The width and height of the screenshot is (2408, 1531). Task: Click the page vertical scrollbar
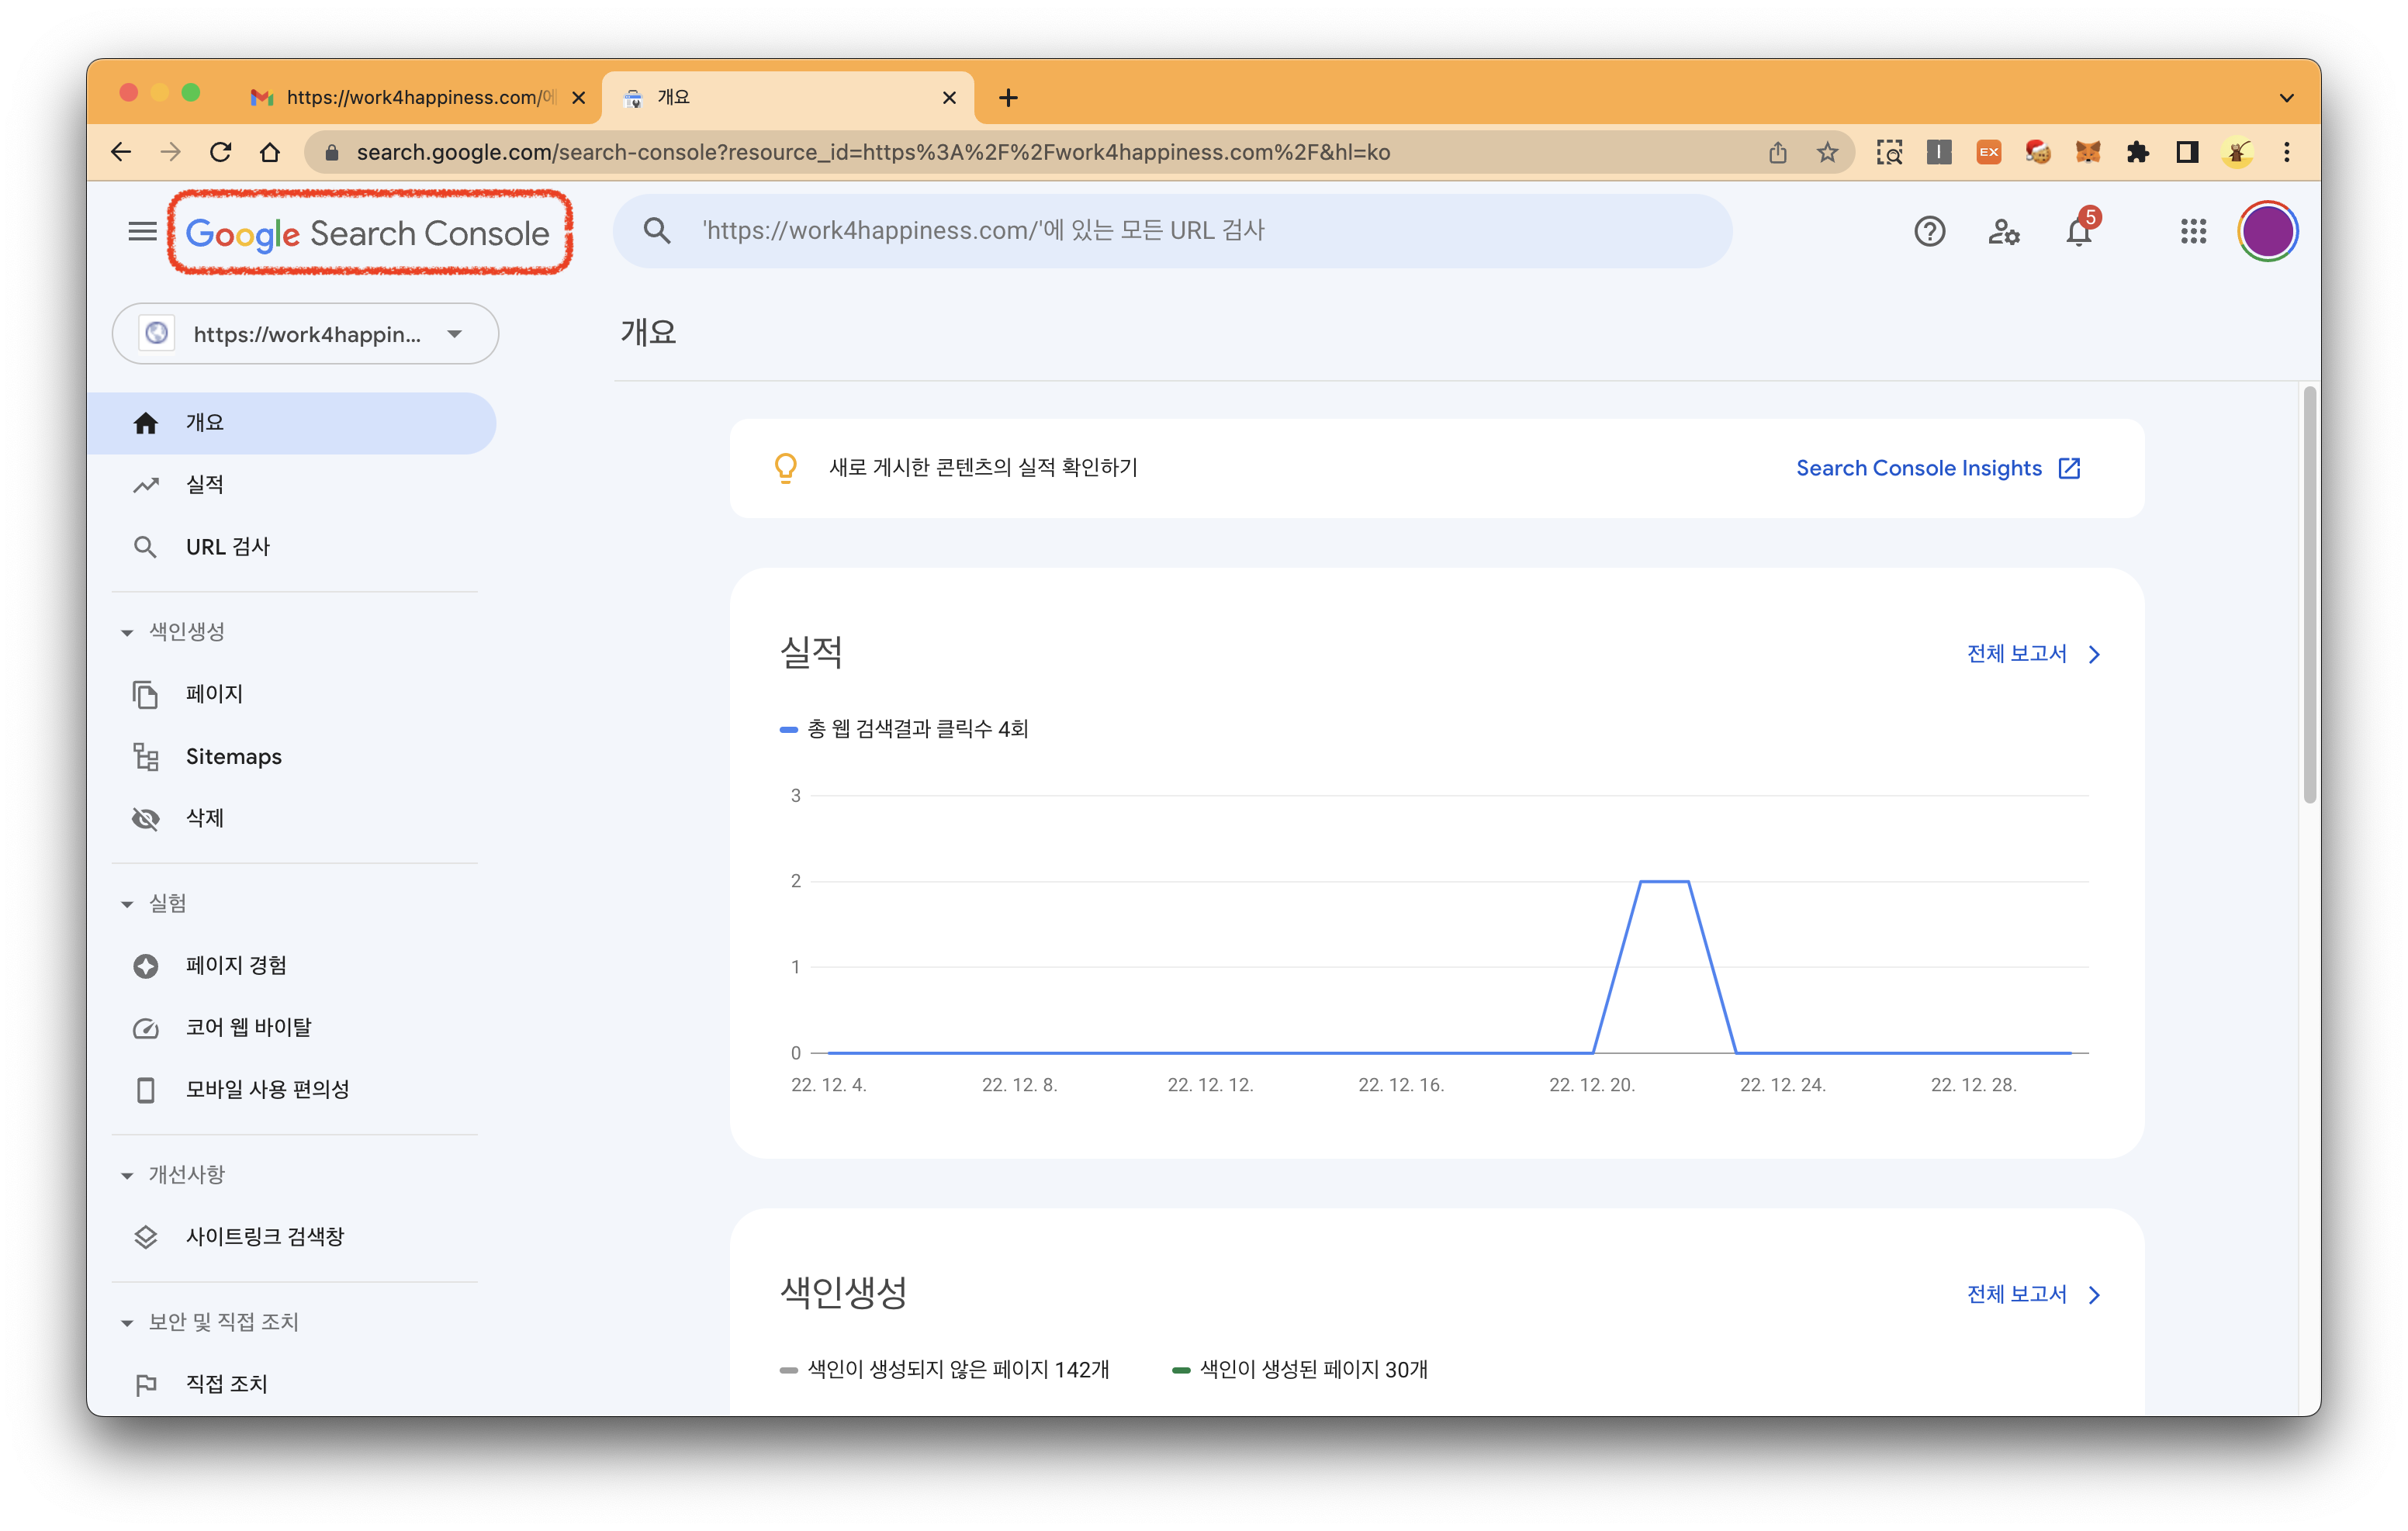click(x=2309, y=596)
